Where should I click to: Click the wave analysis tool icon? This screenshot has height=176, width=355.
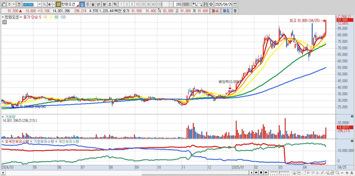pyautogui.click(x=318, y=173)
